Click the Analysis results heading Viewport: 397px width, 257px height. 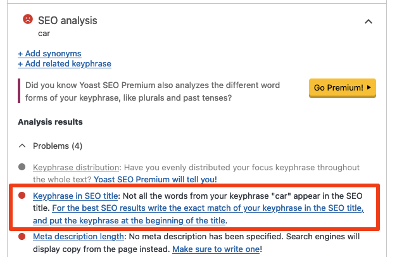pos(50,122)
